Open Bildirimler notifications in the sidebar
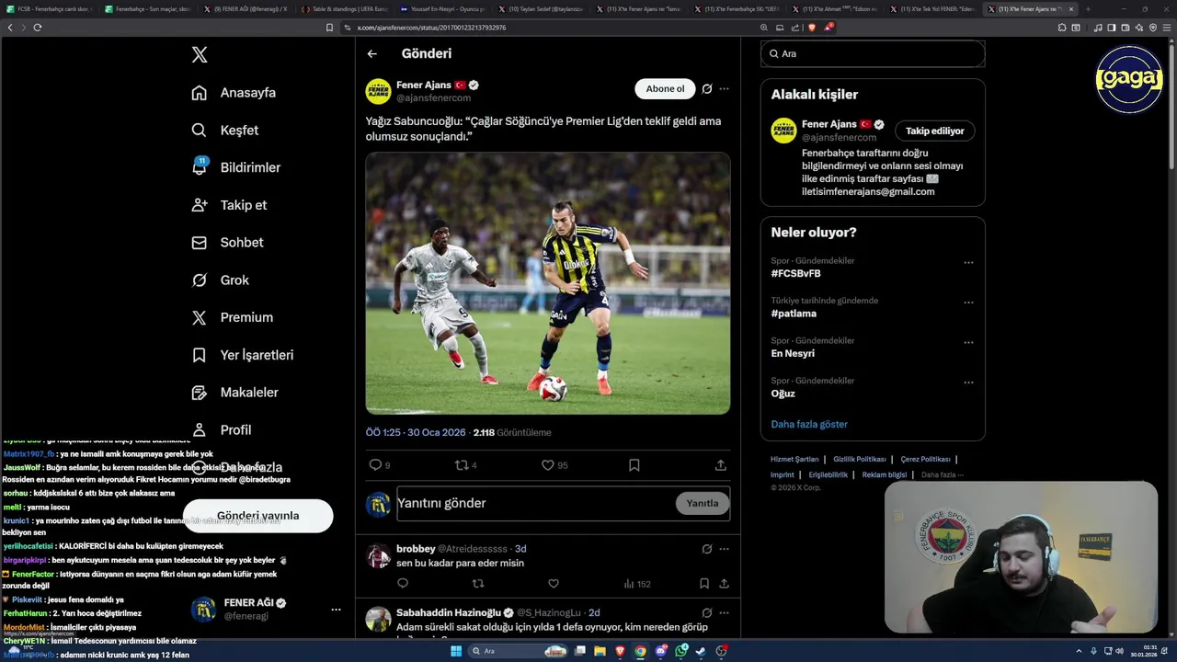1177x662 pixels. coord(235,167)
